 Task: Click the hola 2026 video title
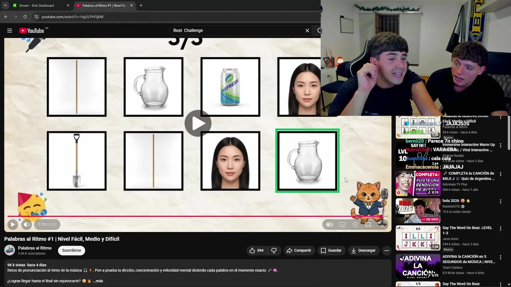tap(456, 201)
